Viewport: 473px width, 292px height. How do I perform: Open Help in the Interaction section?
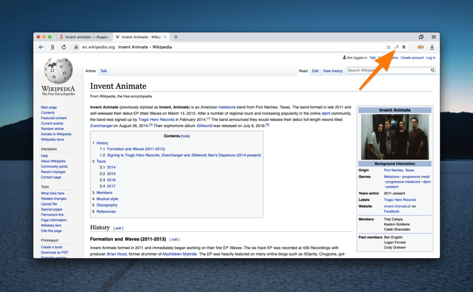(44, 156)
